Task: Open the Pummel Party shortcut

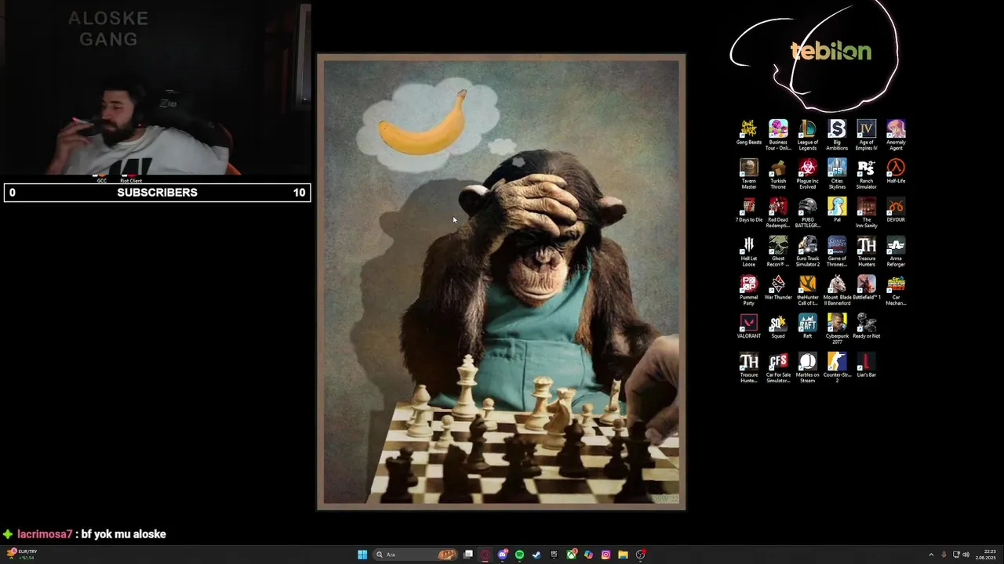Action: pos(748,290)
